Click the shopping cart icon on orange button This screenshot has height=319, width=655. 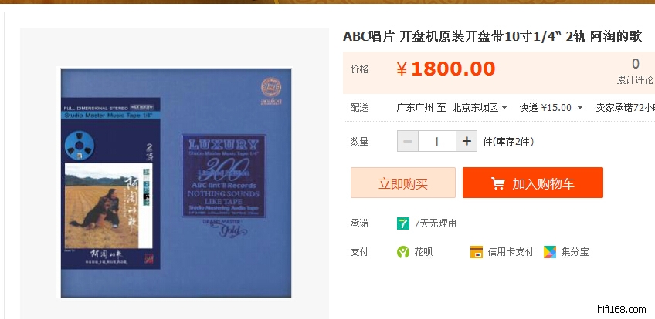[497, 183]
